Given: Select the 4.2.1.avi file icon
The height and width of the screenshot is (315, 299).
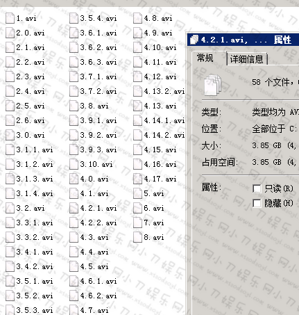Looking at the screenshot, I should pyautogui.click(x=74, y=208).
